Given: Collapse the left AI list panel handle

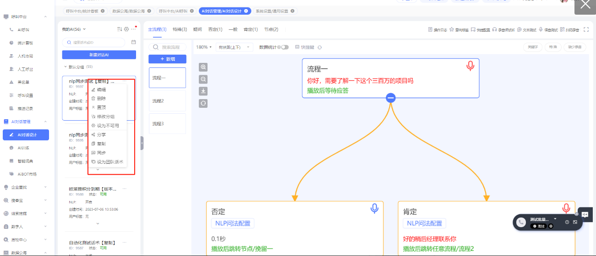Looking at the screenshot, I should click(x=142, y=143).
